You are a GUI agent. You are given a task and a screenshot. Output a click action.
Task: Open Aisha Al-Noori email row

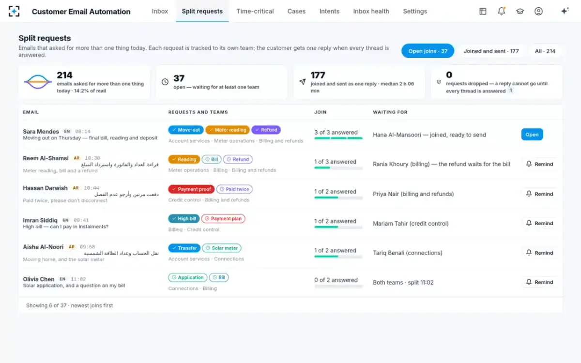click(290, 253)
